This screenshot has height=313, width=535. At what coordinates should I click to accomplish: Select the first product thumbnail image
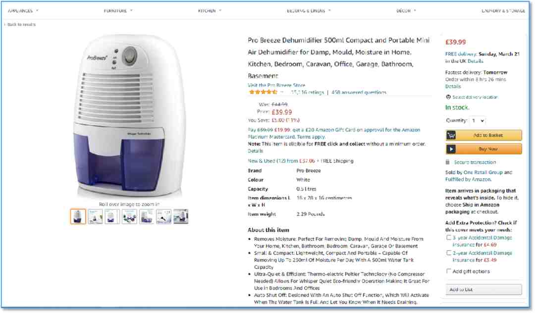click(x=78, y=216)
